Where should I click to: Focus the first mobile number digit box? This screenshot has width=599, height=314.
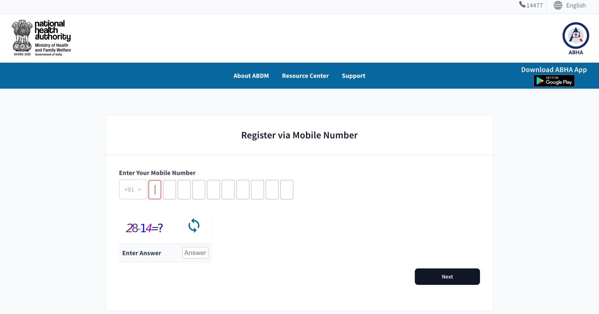tap(155, 190)
